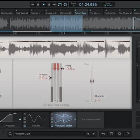
Task: Remove the Exciter module with X
Action: click(x=25, y=114)
